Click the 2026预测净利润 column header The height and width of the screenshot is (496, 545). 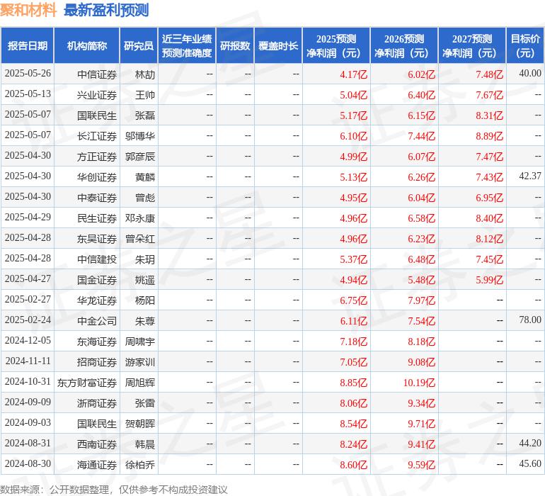click(x=404, y=45)
